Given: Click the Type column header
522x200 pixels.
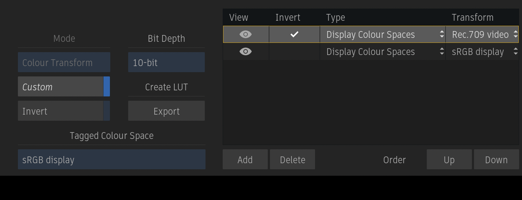Looking at the screenshot, I should 335,17.
